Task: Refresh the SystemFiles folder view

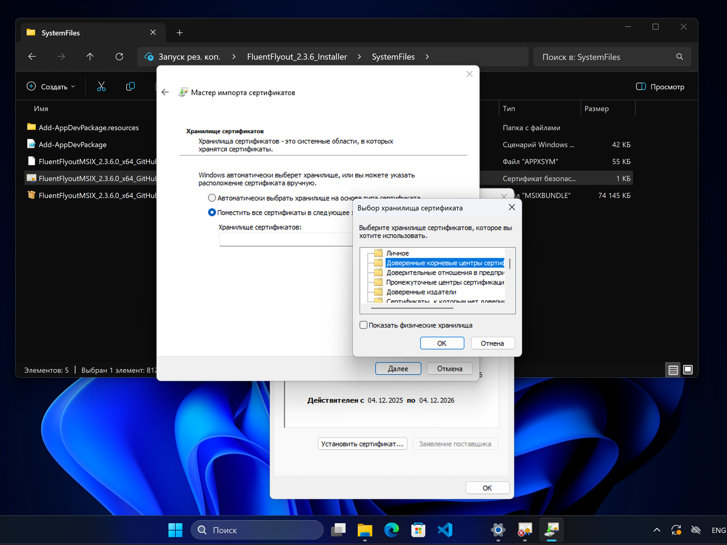Action: pos(119,57)
